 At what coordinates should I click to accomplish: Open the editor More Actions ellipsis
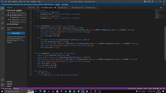coord(164,7)
